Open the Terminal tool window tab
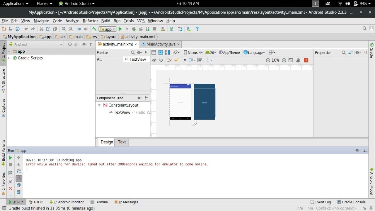This screenshot has width=375, height=211. [100, 202]
